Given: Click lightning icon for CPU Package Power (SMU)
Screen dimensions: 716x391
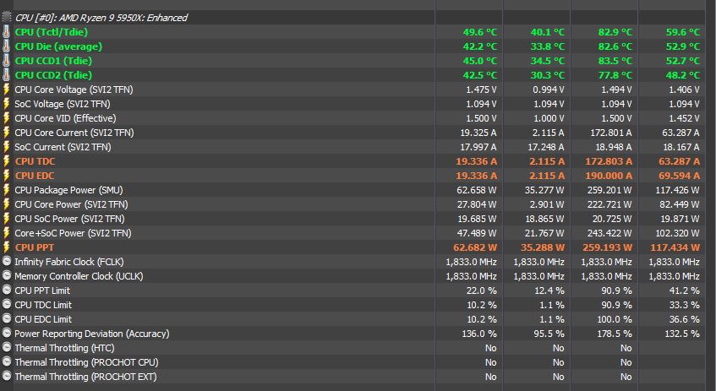Looking at the screenshot, I should (x=7, y=190).
